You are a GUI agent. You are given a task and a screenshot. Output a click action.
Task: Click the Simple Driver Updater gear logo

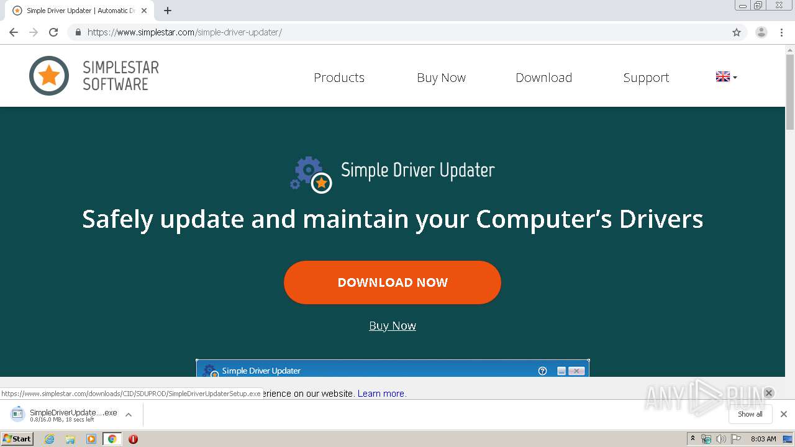point(311,174)
